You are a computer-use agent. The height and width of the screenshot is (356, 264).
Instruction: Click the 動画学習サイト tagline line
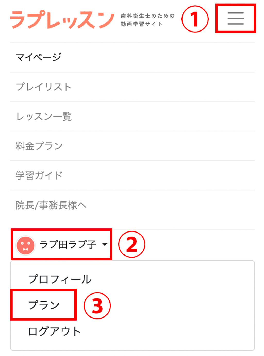142,24
